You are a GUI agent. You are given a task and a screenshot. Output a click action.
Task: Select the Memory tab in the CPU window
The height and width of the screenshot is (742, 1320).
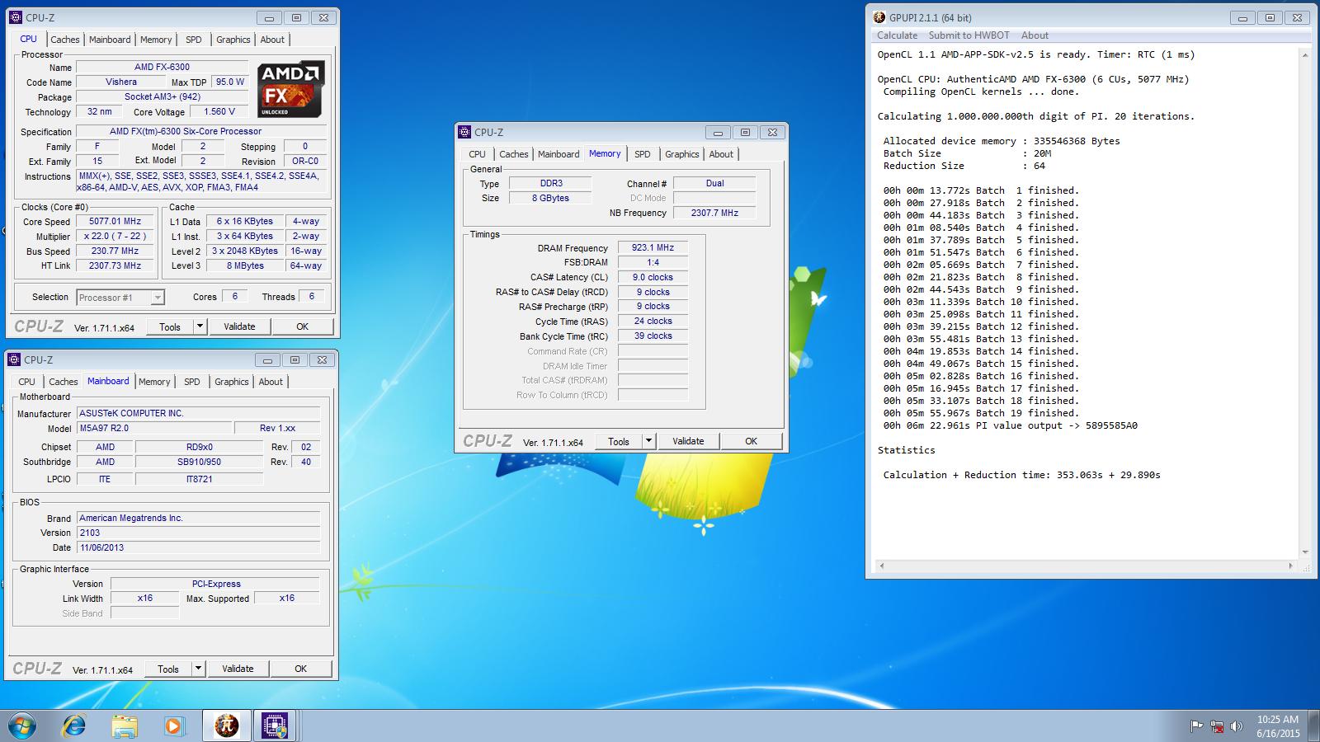156,40
